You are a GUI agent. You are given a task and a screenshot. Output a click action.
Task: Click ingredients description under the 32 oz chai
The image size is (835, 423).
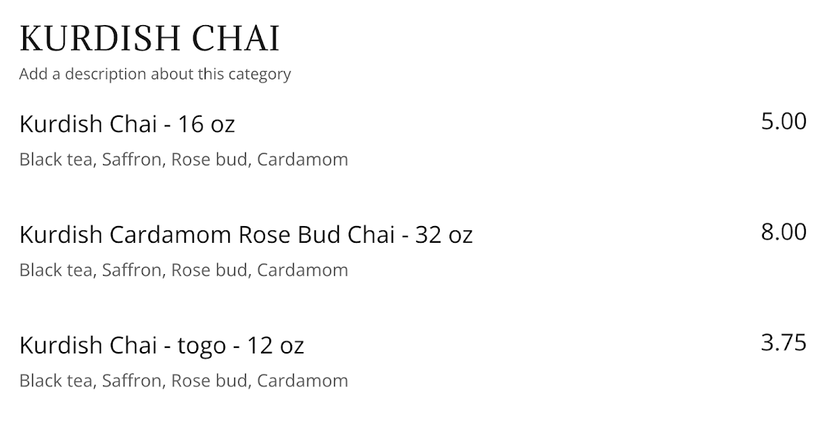[x=184, y=270]
